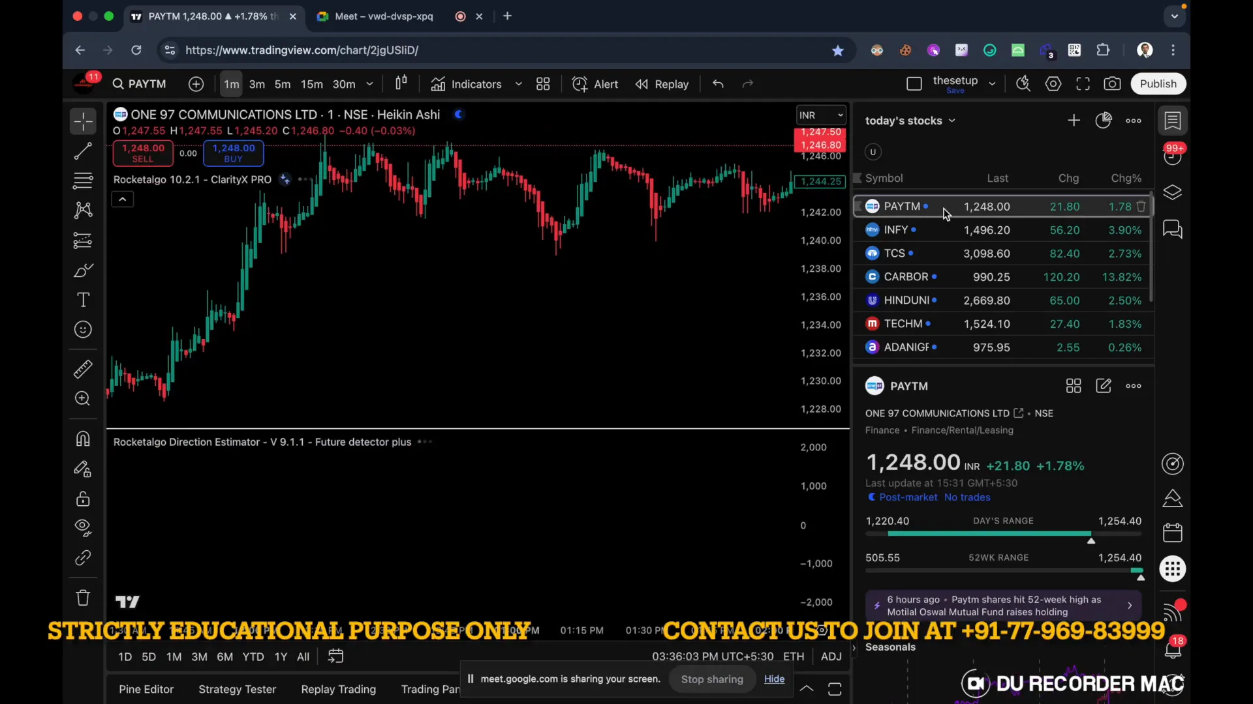Switch to the 5m timeframe
The image size is (1253, 704).
tap(283, 84)
